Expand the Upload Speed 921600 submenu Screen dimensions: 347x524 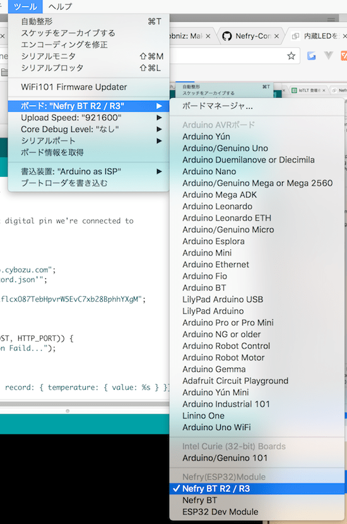88,117
